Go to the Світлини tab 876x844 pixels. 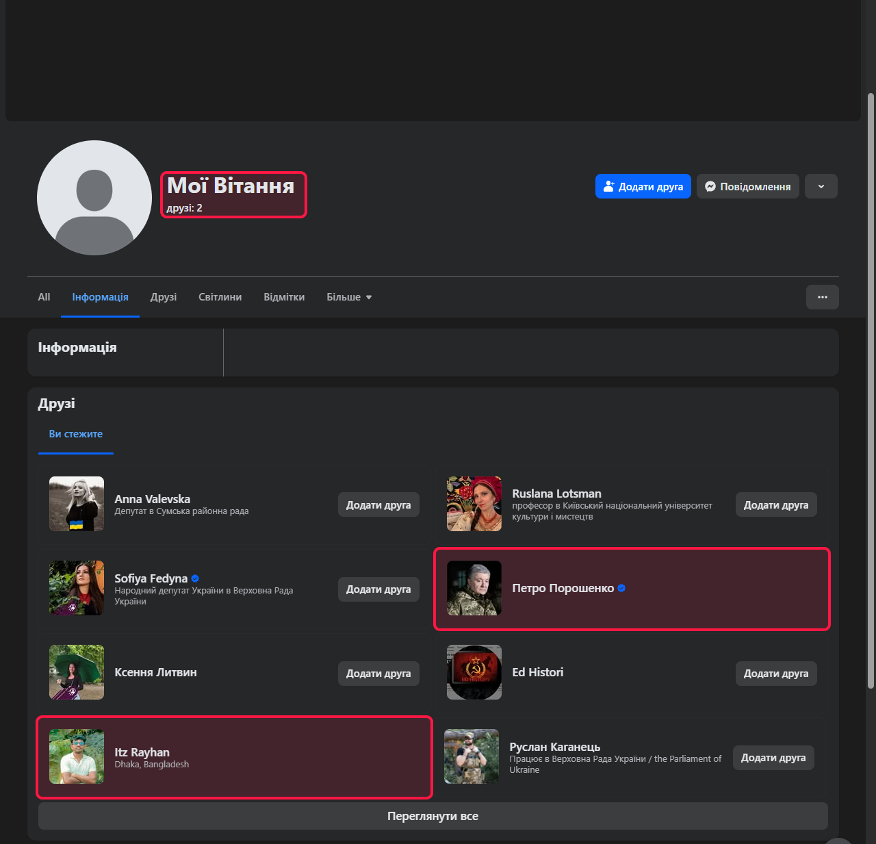[x=220, y=297]
